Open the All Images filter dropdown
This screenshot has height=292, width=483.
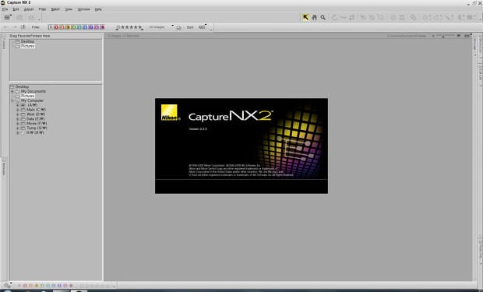pyautogui.click(x=160, y=27)
